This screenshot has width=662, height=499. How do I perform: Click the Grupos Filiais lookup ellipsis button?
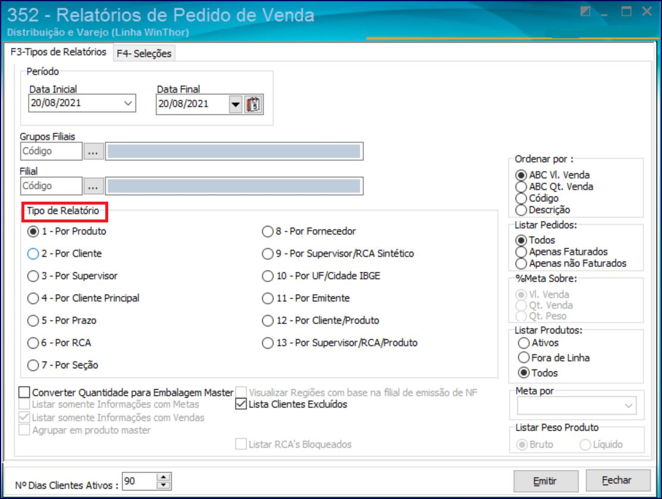93,152
